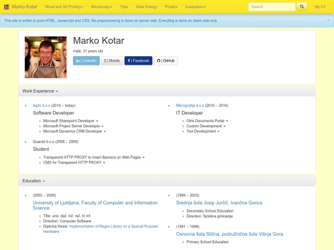Open the Agito d.o.o company link
Viewport: 334px width, 250px height.
(41, 106)
